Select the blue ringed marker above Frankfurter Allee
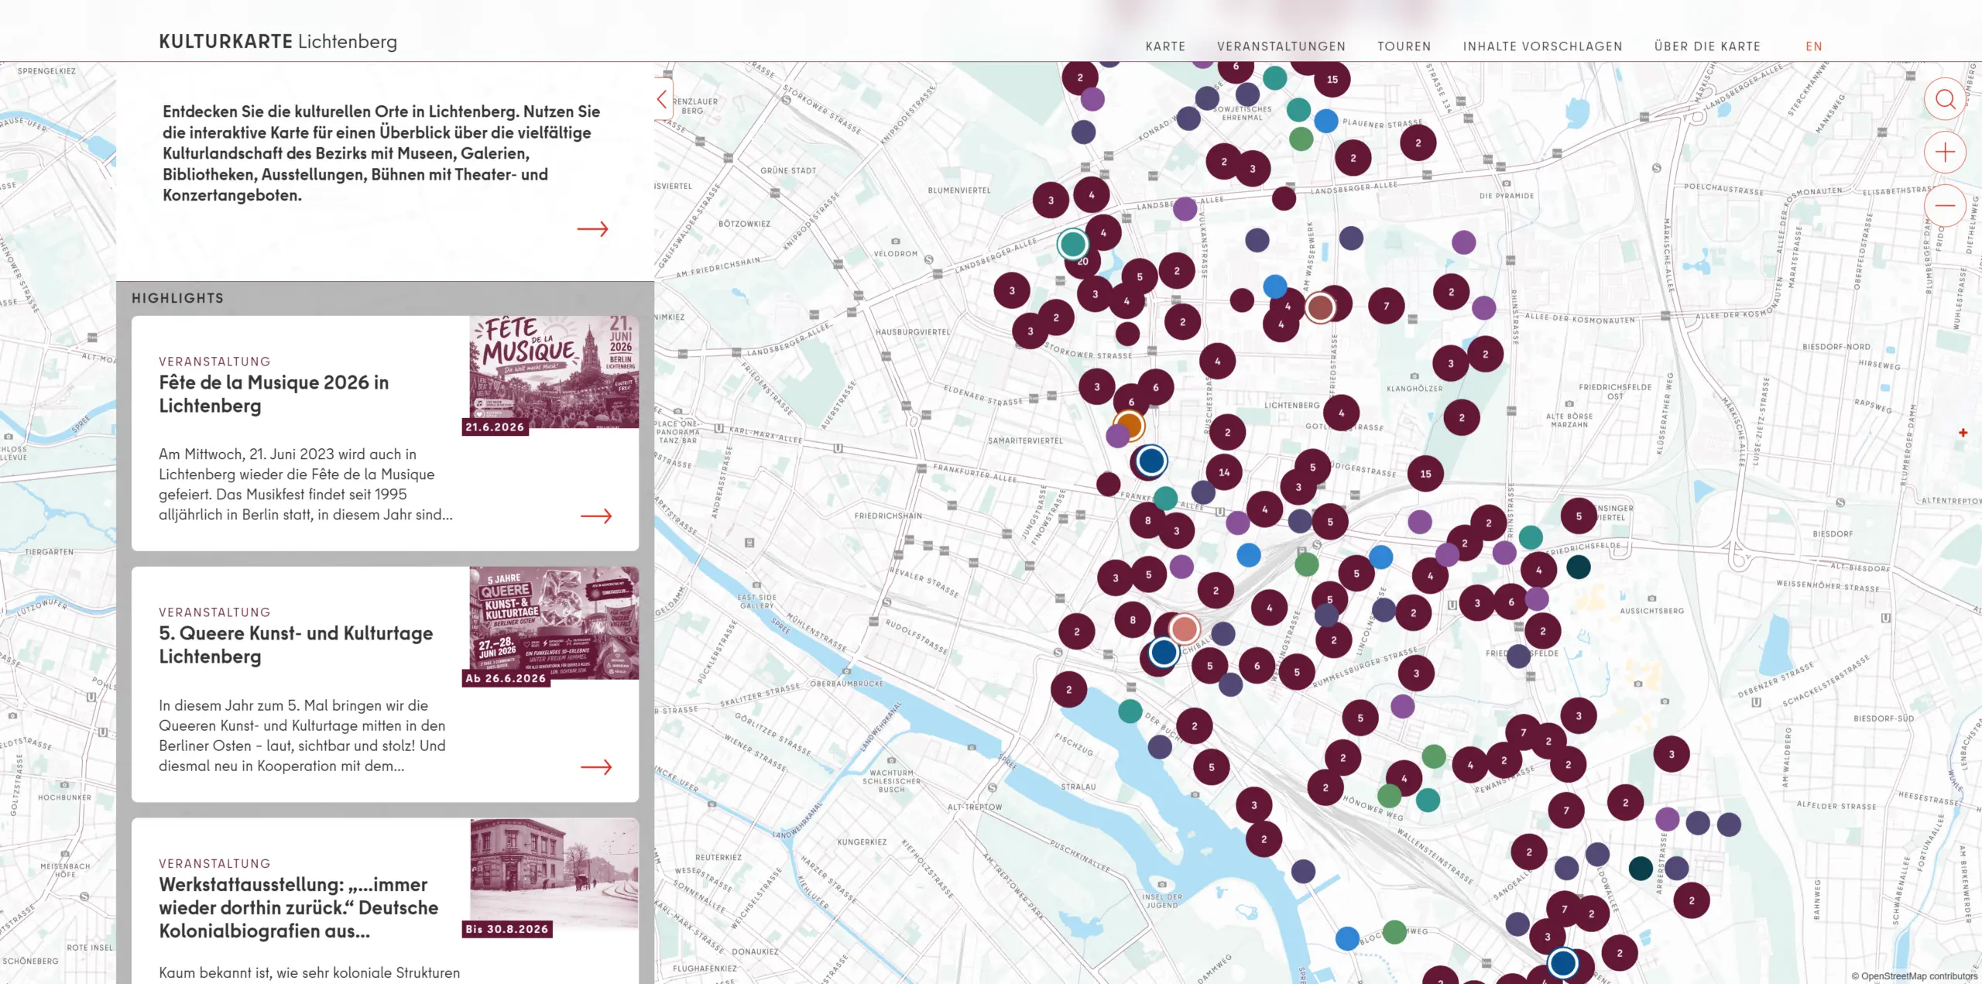 point(1151,461)
